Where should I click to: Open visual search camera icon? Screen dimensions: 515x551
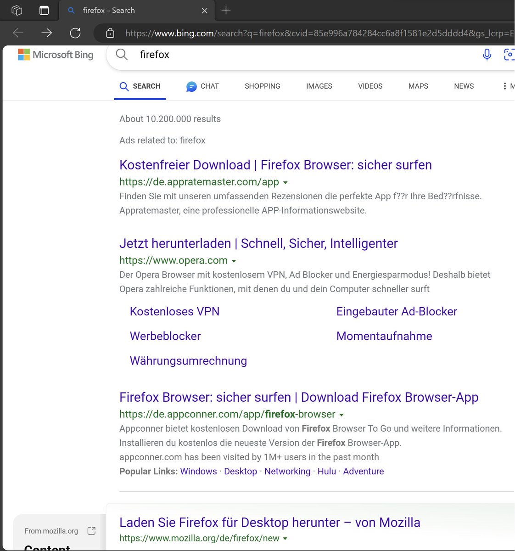[x=509, y=55]
